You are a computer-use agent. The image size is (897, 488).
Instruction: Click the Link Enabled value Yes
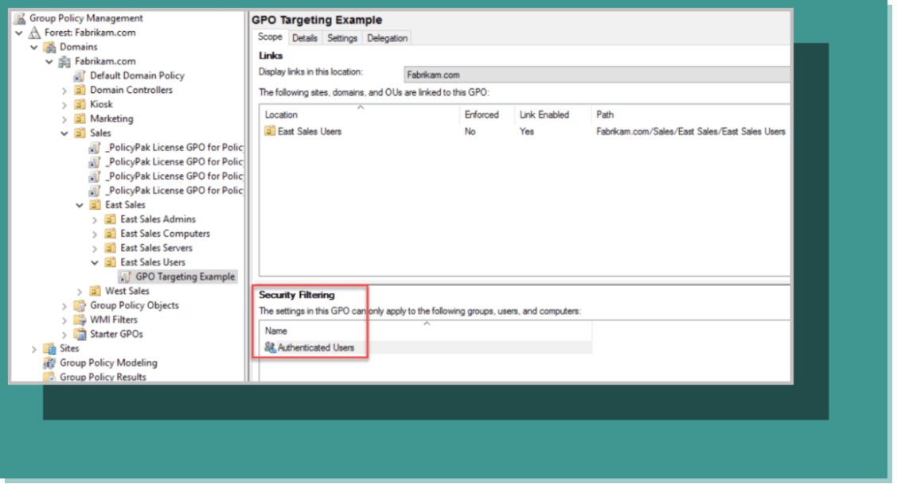coord(526,131)
